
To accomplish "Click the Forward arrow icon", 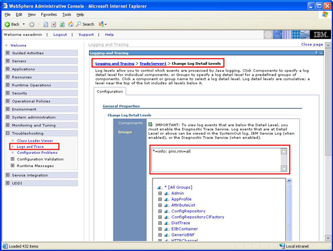I will coord(31,24).
